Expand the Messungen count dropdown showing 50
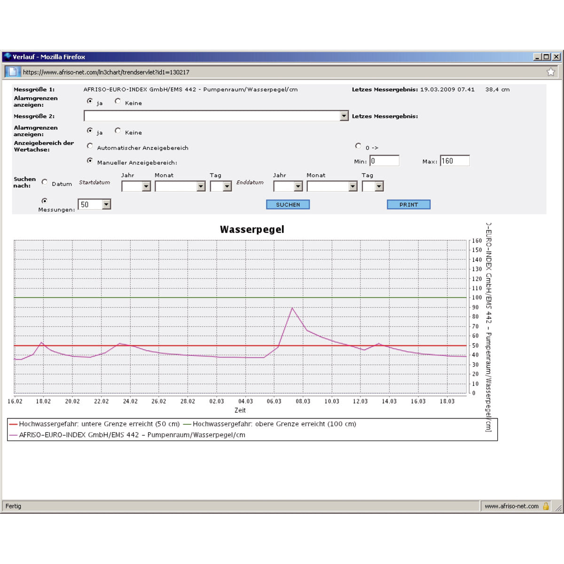 click(106, 204)
